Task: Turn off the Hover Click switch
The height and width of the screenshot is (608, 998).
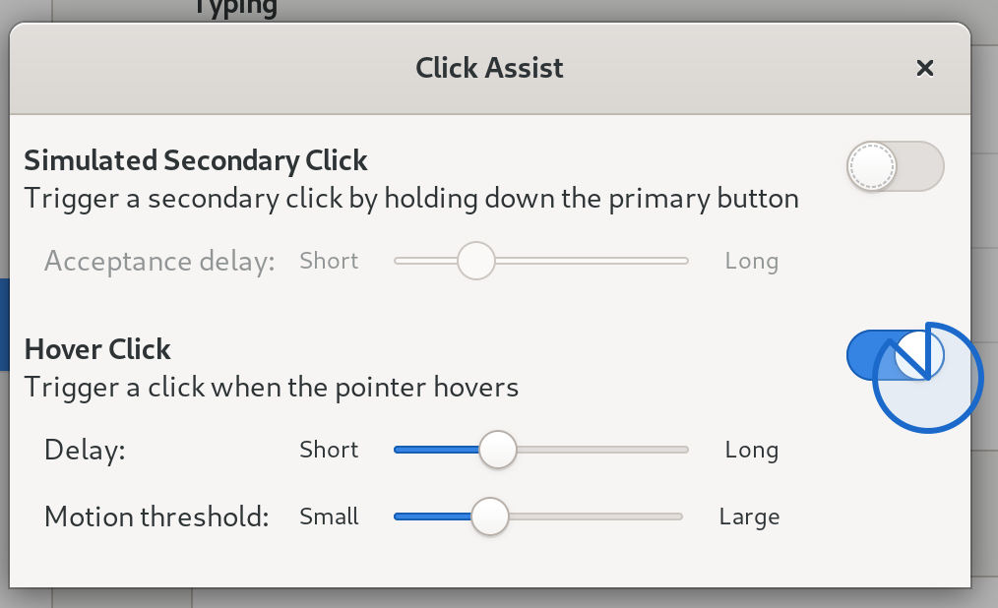Action: (896, 355)
